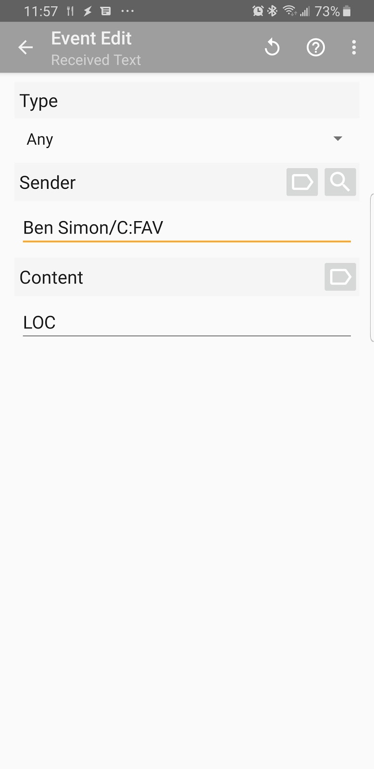
Task: Select the Event Edit title
Action: [x=91, y=38]
